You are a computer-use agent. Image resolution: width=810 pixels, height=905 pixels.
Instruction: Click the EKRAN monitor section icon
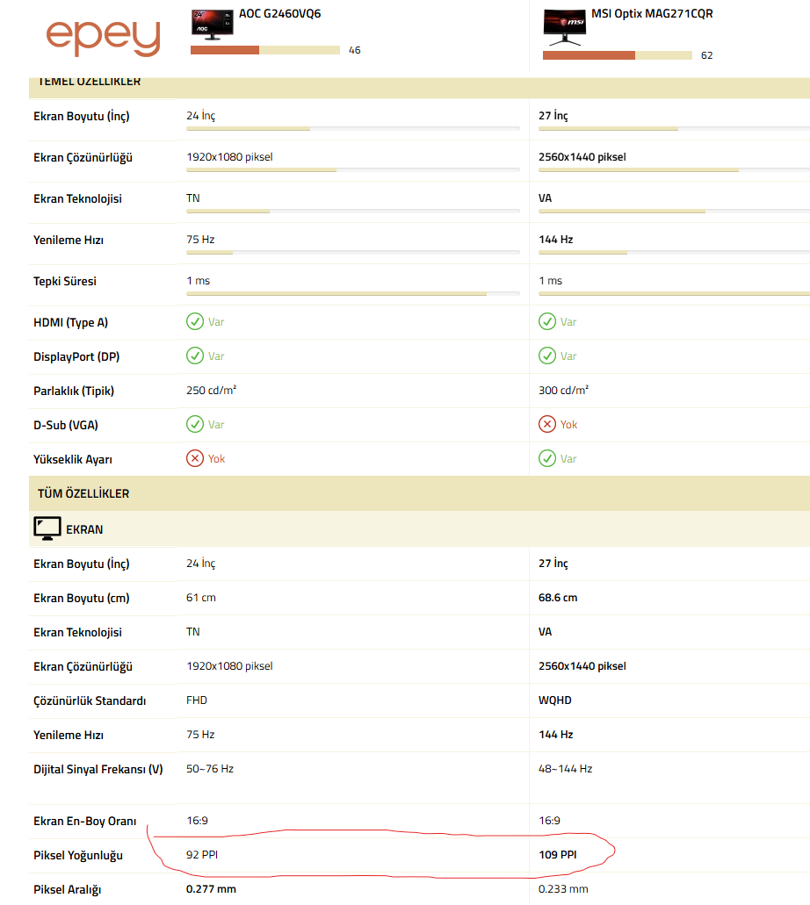47,528
